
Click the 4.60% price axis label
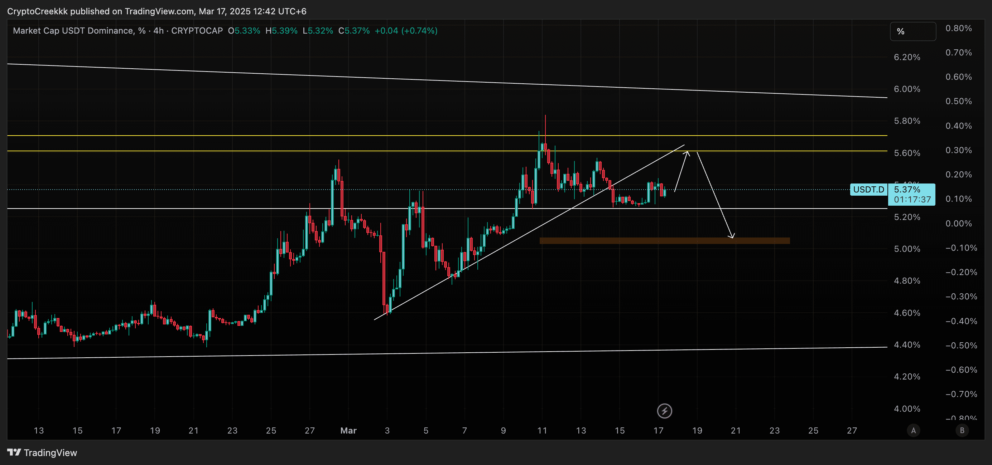[907, 313]
